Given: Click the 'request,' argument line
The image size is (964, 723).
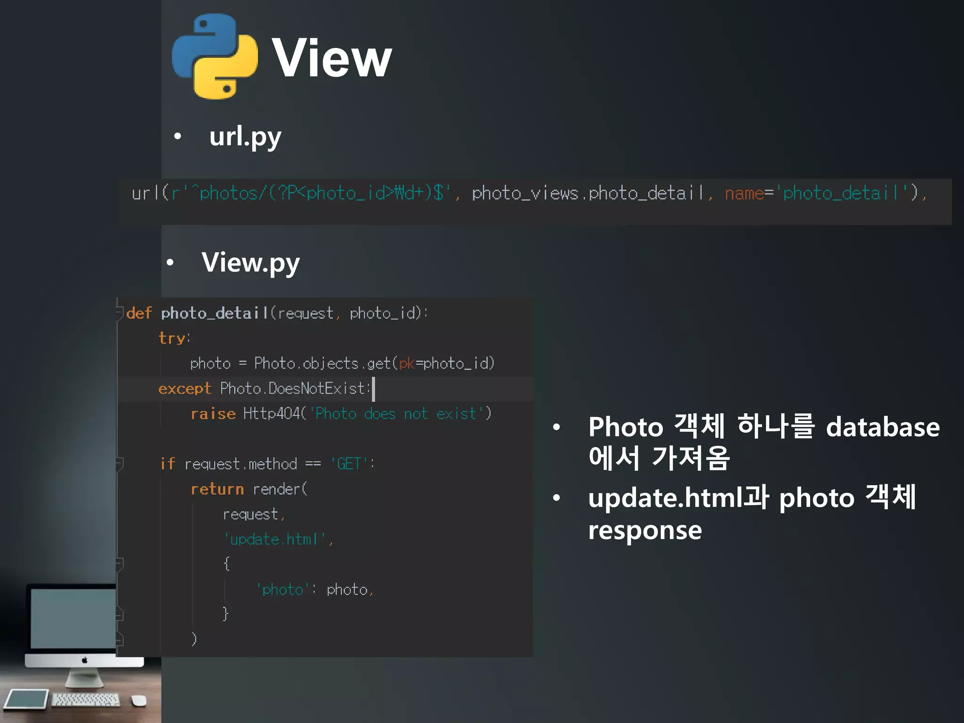Looking at the screenshot, I should (x=254, y=514).
